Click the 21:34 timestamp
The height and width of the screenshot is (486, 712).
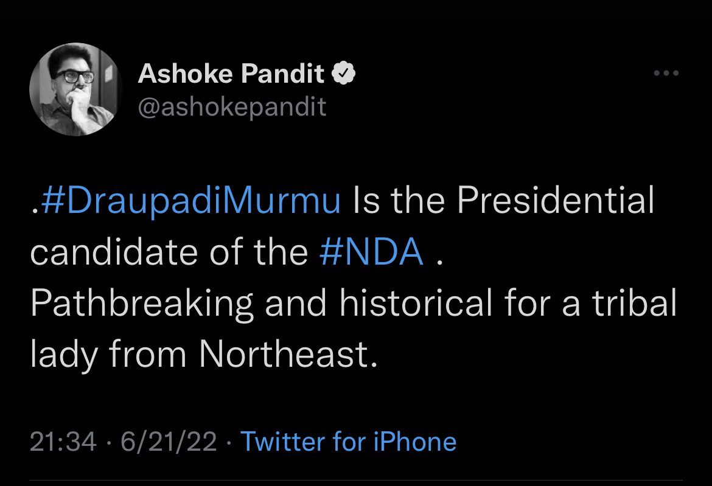coord(63,442)
